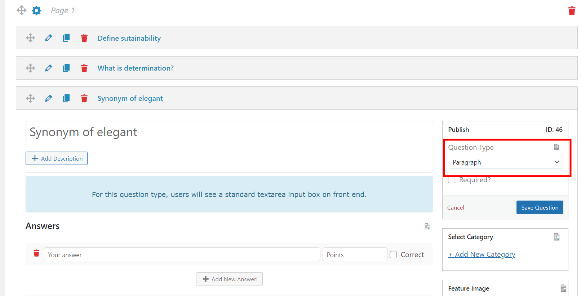Screen dimensions: 581x296
Task: Click the Add Description button
Action: [57, 158]
